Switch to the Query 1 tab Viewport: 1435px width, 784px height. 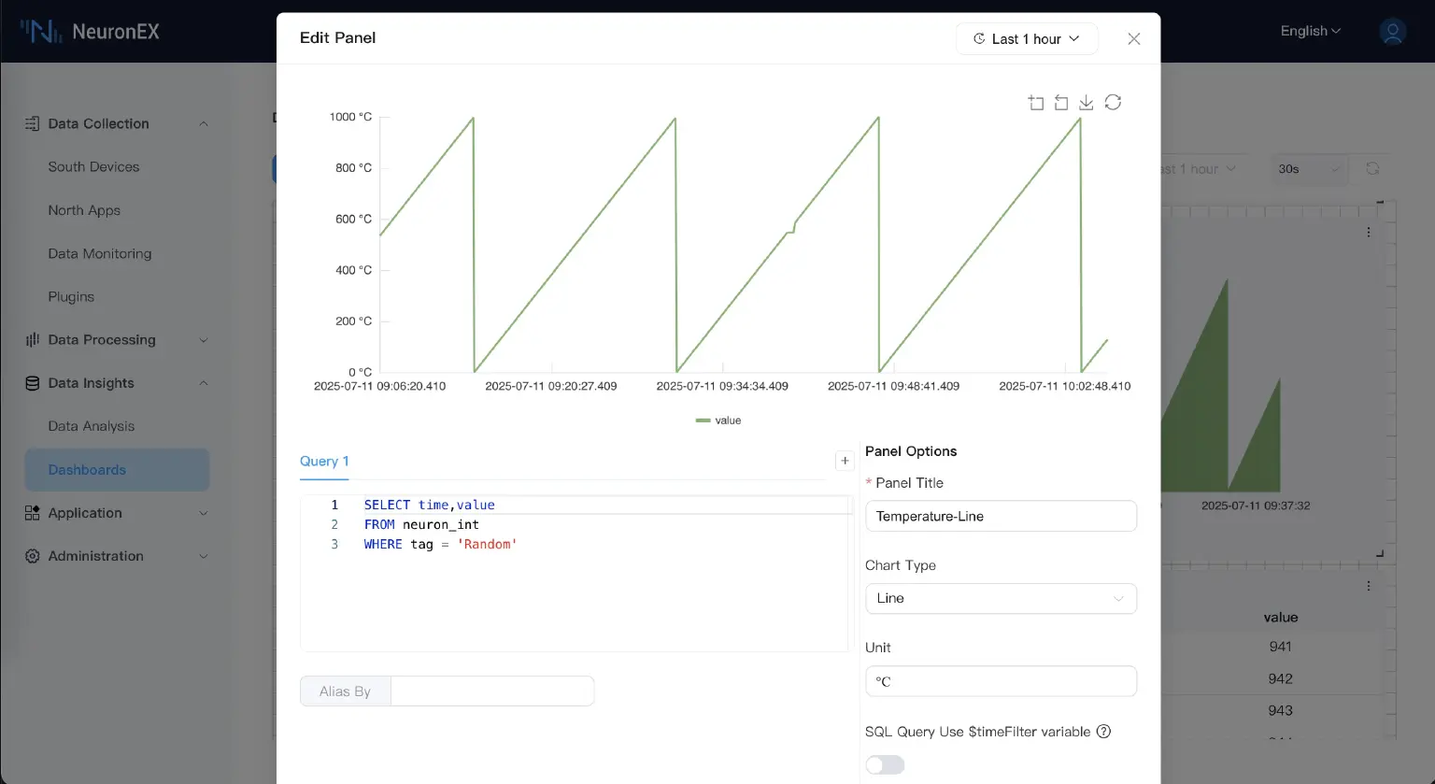[x=324, y=462]
